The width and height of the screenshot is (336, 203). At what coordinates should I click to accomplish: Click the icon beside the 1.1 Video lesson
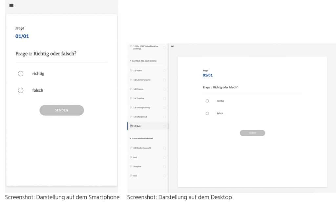131,71
